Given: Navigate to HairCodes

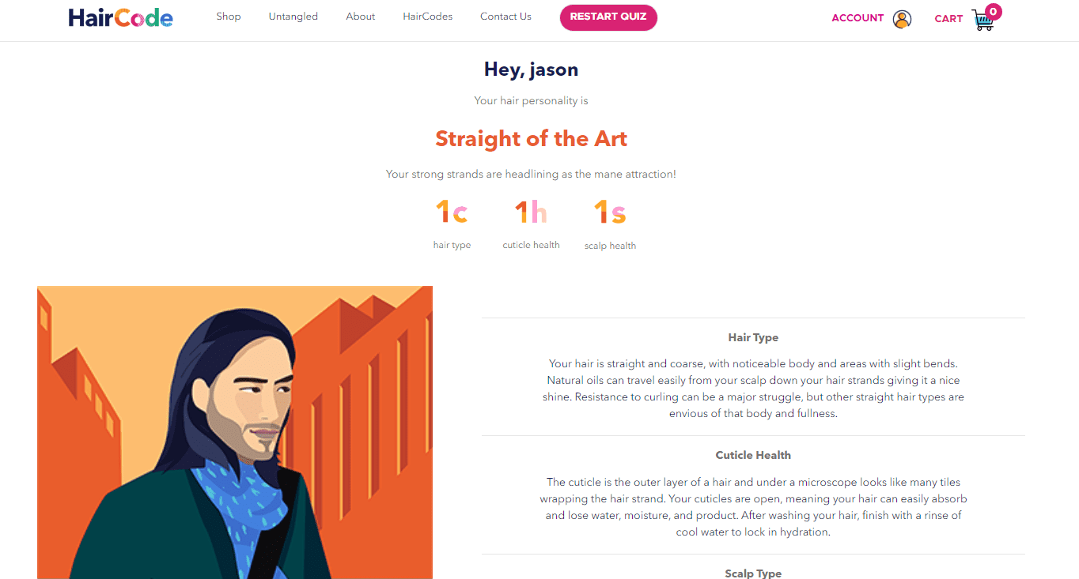Looking at the screenshot, I should coord(427,17).
